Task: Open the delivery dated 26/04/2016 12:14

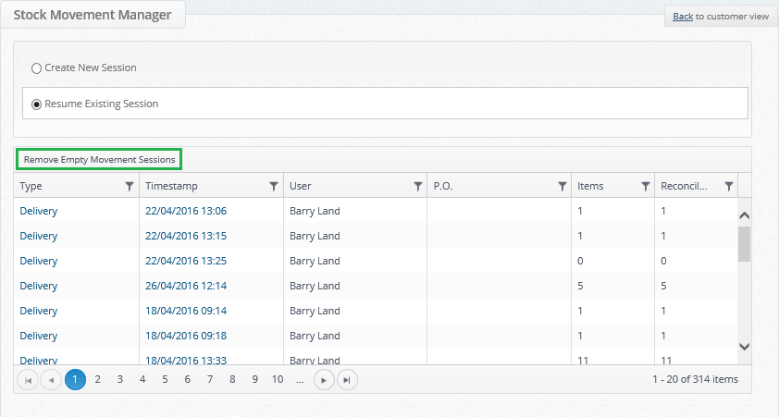Action: pos(186,286)
